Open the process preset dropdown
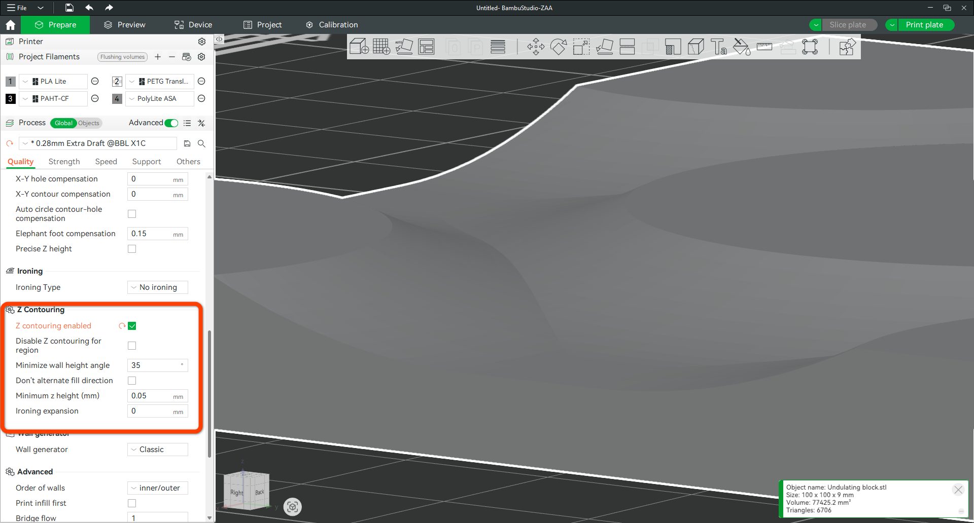Image resolution: width=974 pixels, height=523 pixels. (98, 143)
